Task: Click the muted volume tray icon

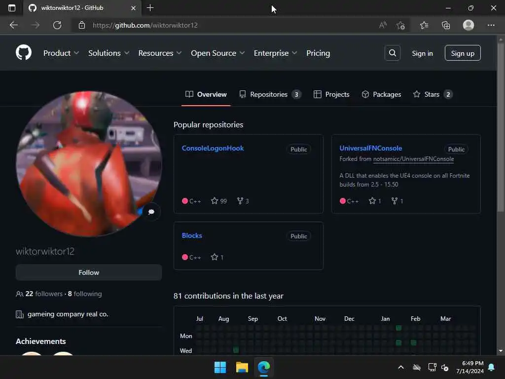Action: pos(445,367)
